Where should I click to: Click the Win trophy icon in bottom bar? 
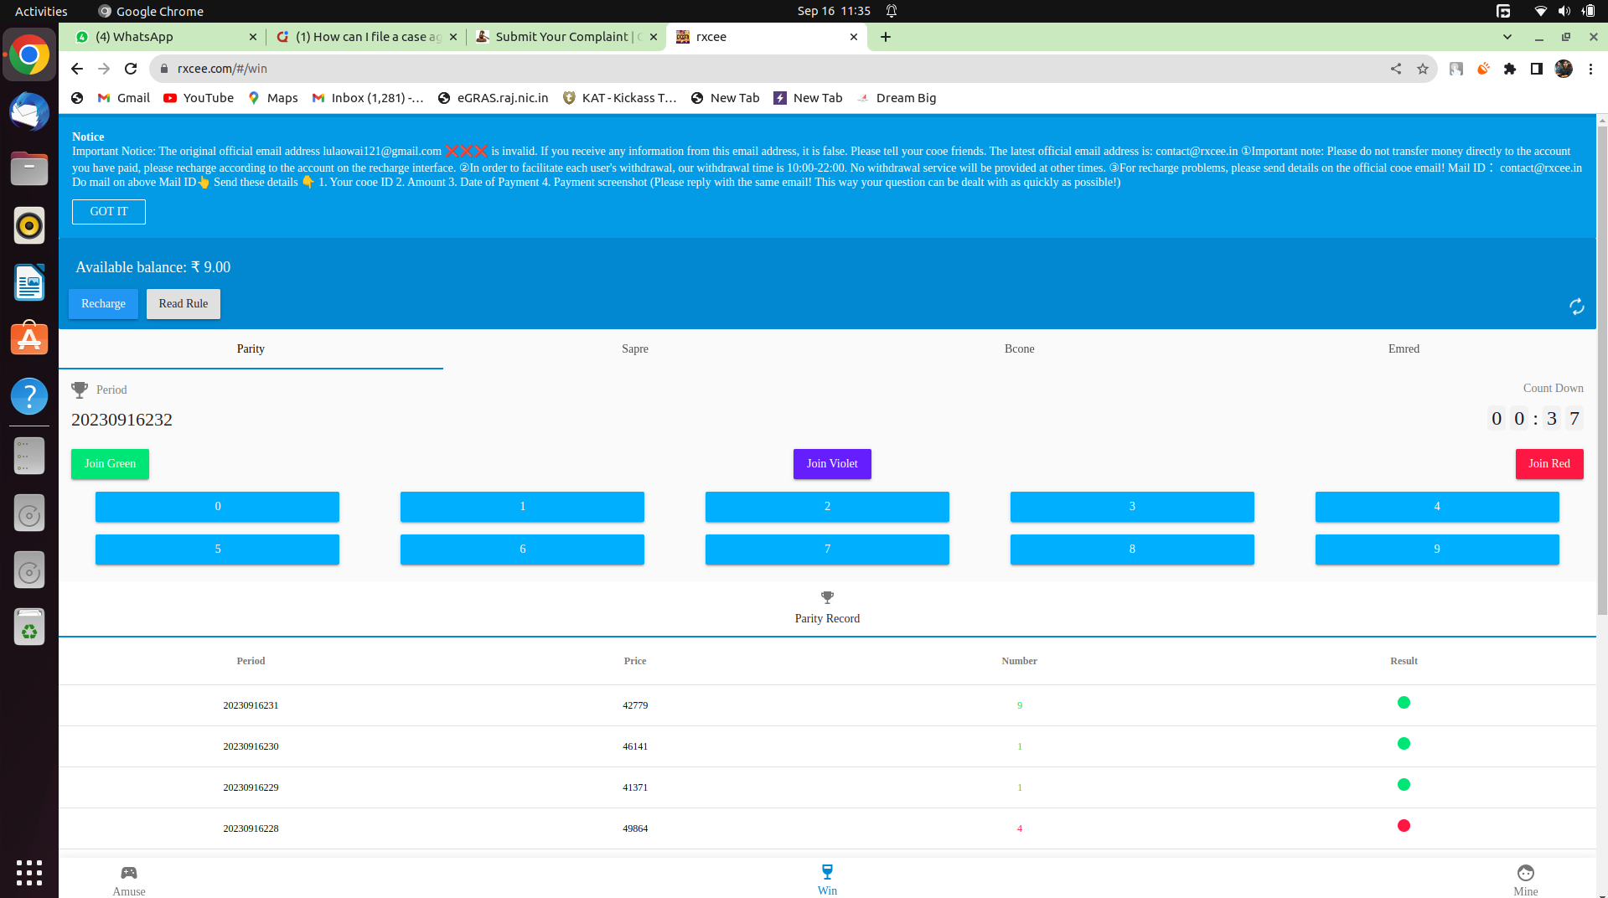point(827,872)
